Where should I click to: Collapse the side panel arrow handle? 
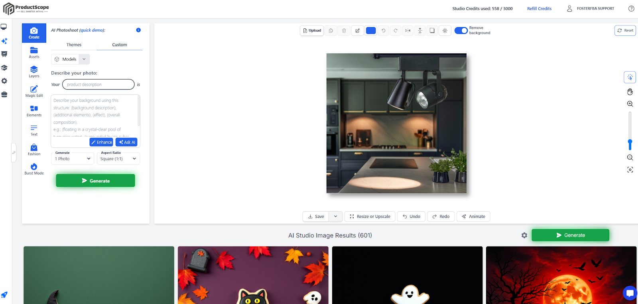14,153
